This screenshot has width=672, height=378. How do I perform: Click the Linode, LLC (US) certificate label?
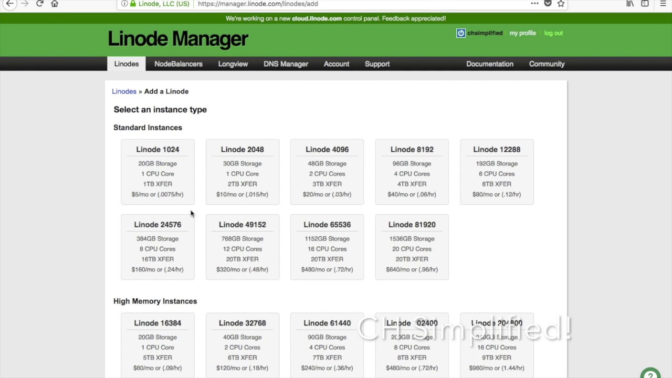pos(164,4)
